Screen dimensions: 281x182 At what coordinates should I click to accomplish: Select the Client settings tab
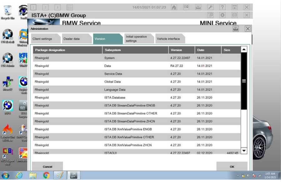coord(44,38)
